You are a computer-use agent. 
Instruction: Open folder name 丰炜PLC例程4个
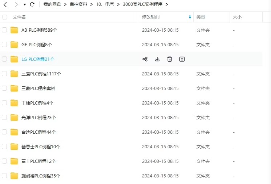click(37, 103)
